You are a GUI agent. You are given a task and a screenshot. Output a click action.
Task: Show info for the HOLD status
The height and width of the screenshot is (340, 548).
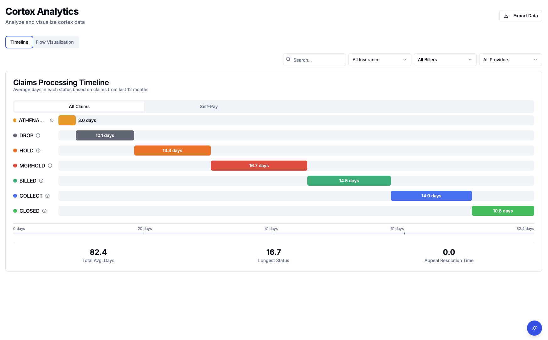point(38,151)
